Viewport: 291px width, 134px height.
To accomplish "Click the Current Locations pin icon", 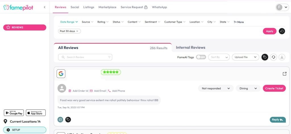I will click(5, 122).
